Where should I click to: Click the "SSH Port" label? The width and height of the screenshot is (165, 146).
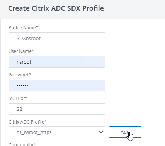click(18, 98)
